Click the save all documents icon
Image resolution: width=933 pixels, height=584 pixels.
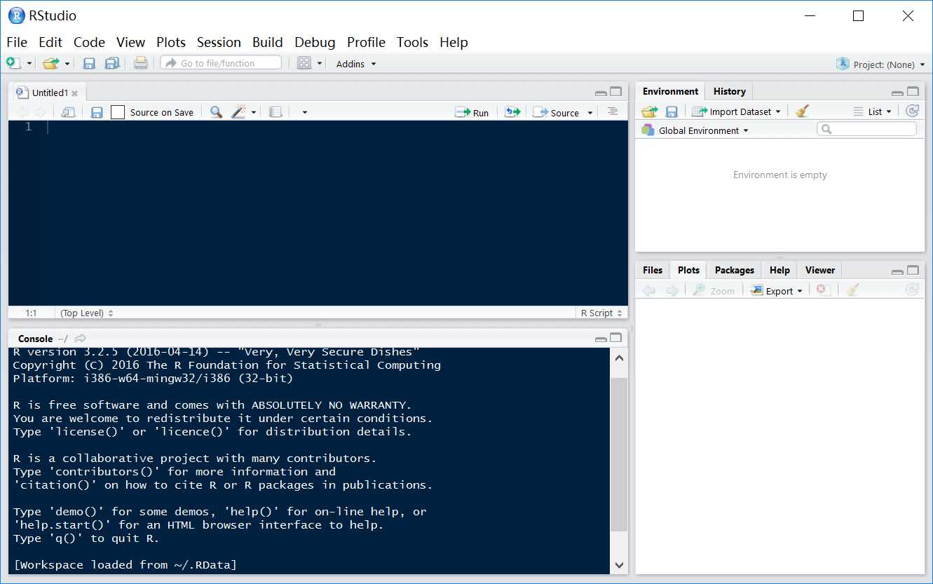tap(111, 63)
